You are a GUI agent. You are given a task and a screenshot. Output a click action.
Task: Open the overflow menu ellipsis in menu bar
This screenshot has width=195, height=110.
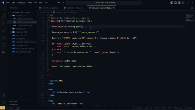point(46,3)
